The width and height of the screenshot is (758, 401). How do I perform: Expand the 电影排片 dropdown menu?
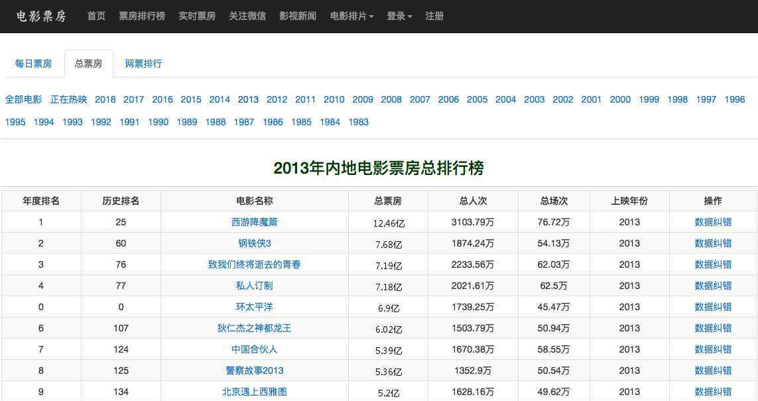352,16
